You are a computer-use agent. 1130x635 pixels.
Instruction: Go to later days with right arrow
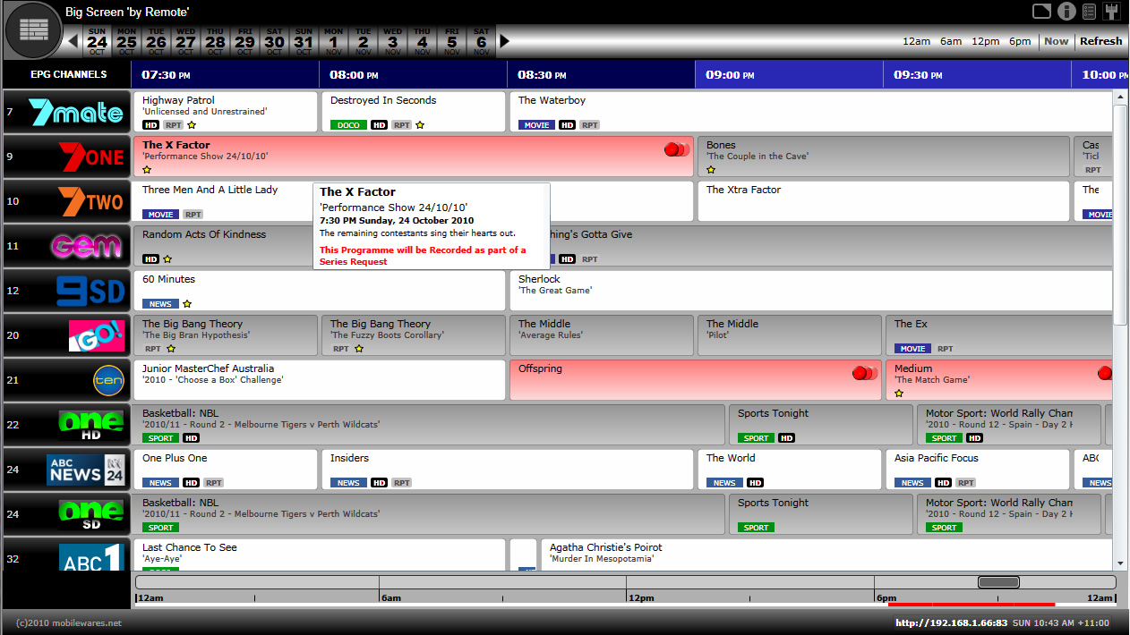(505, 41)
